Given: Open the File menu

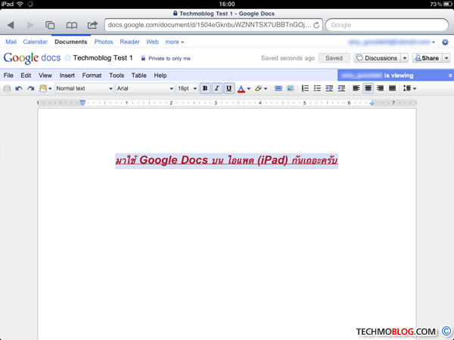Looking at the screenshot, I should 8,76.
